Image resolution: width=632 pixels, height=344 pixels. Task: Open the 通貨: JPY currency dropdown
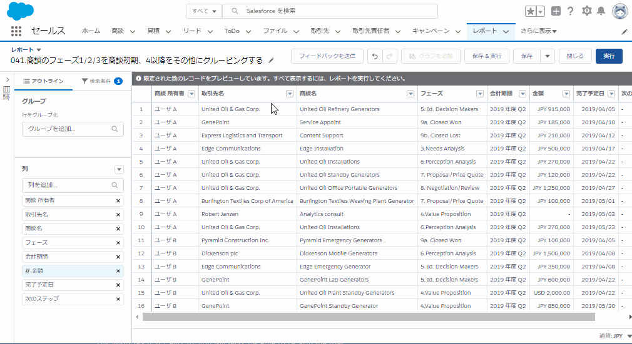615,336
